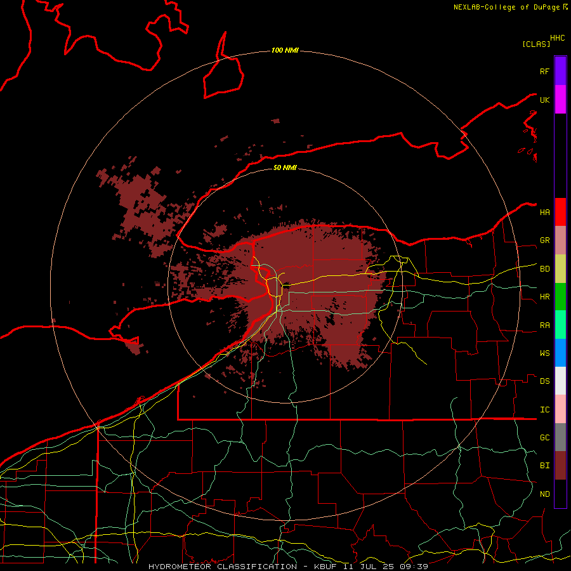The image size is (571, 571).
Task: Click the UK magenta legend swatch
Action: pos(560,100)
